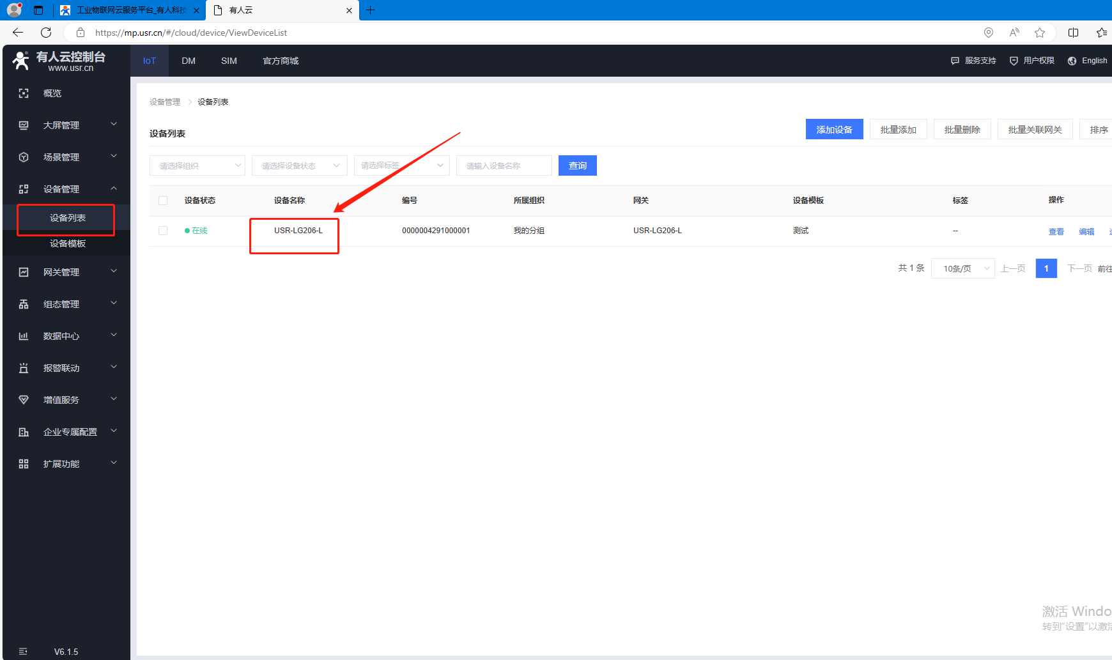Click the favorite star in address bar

(1040, 33)
